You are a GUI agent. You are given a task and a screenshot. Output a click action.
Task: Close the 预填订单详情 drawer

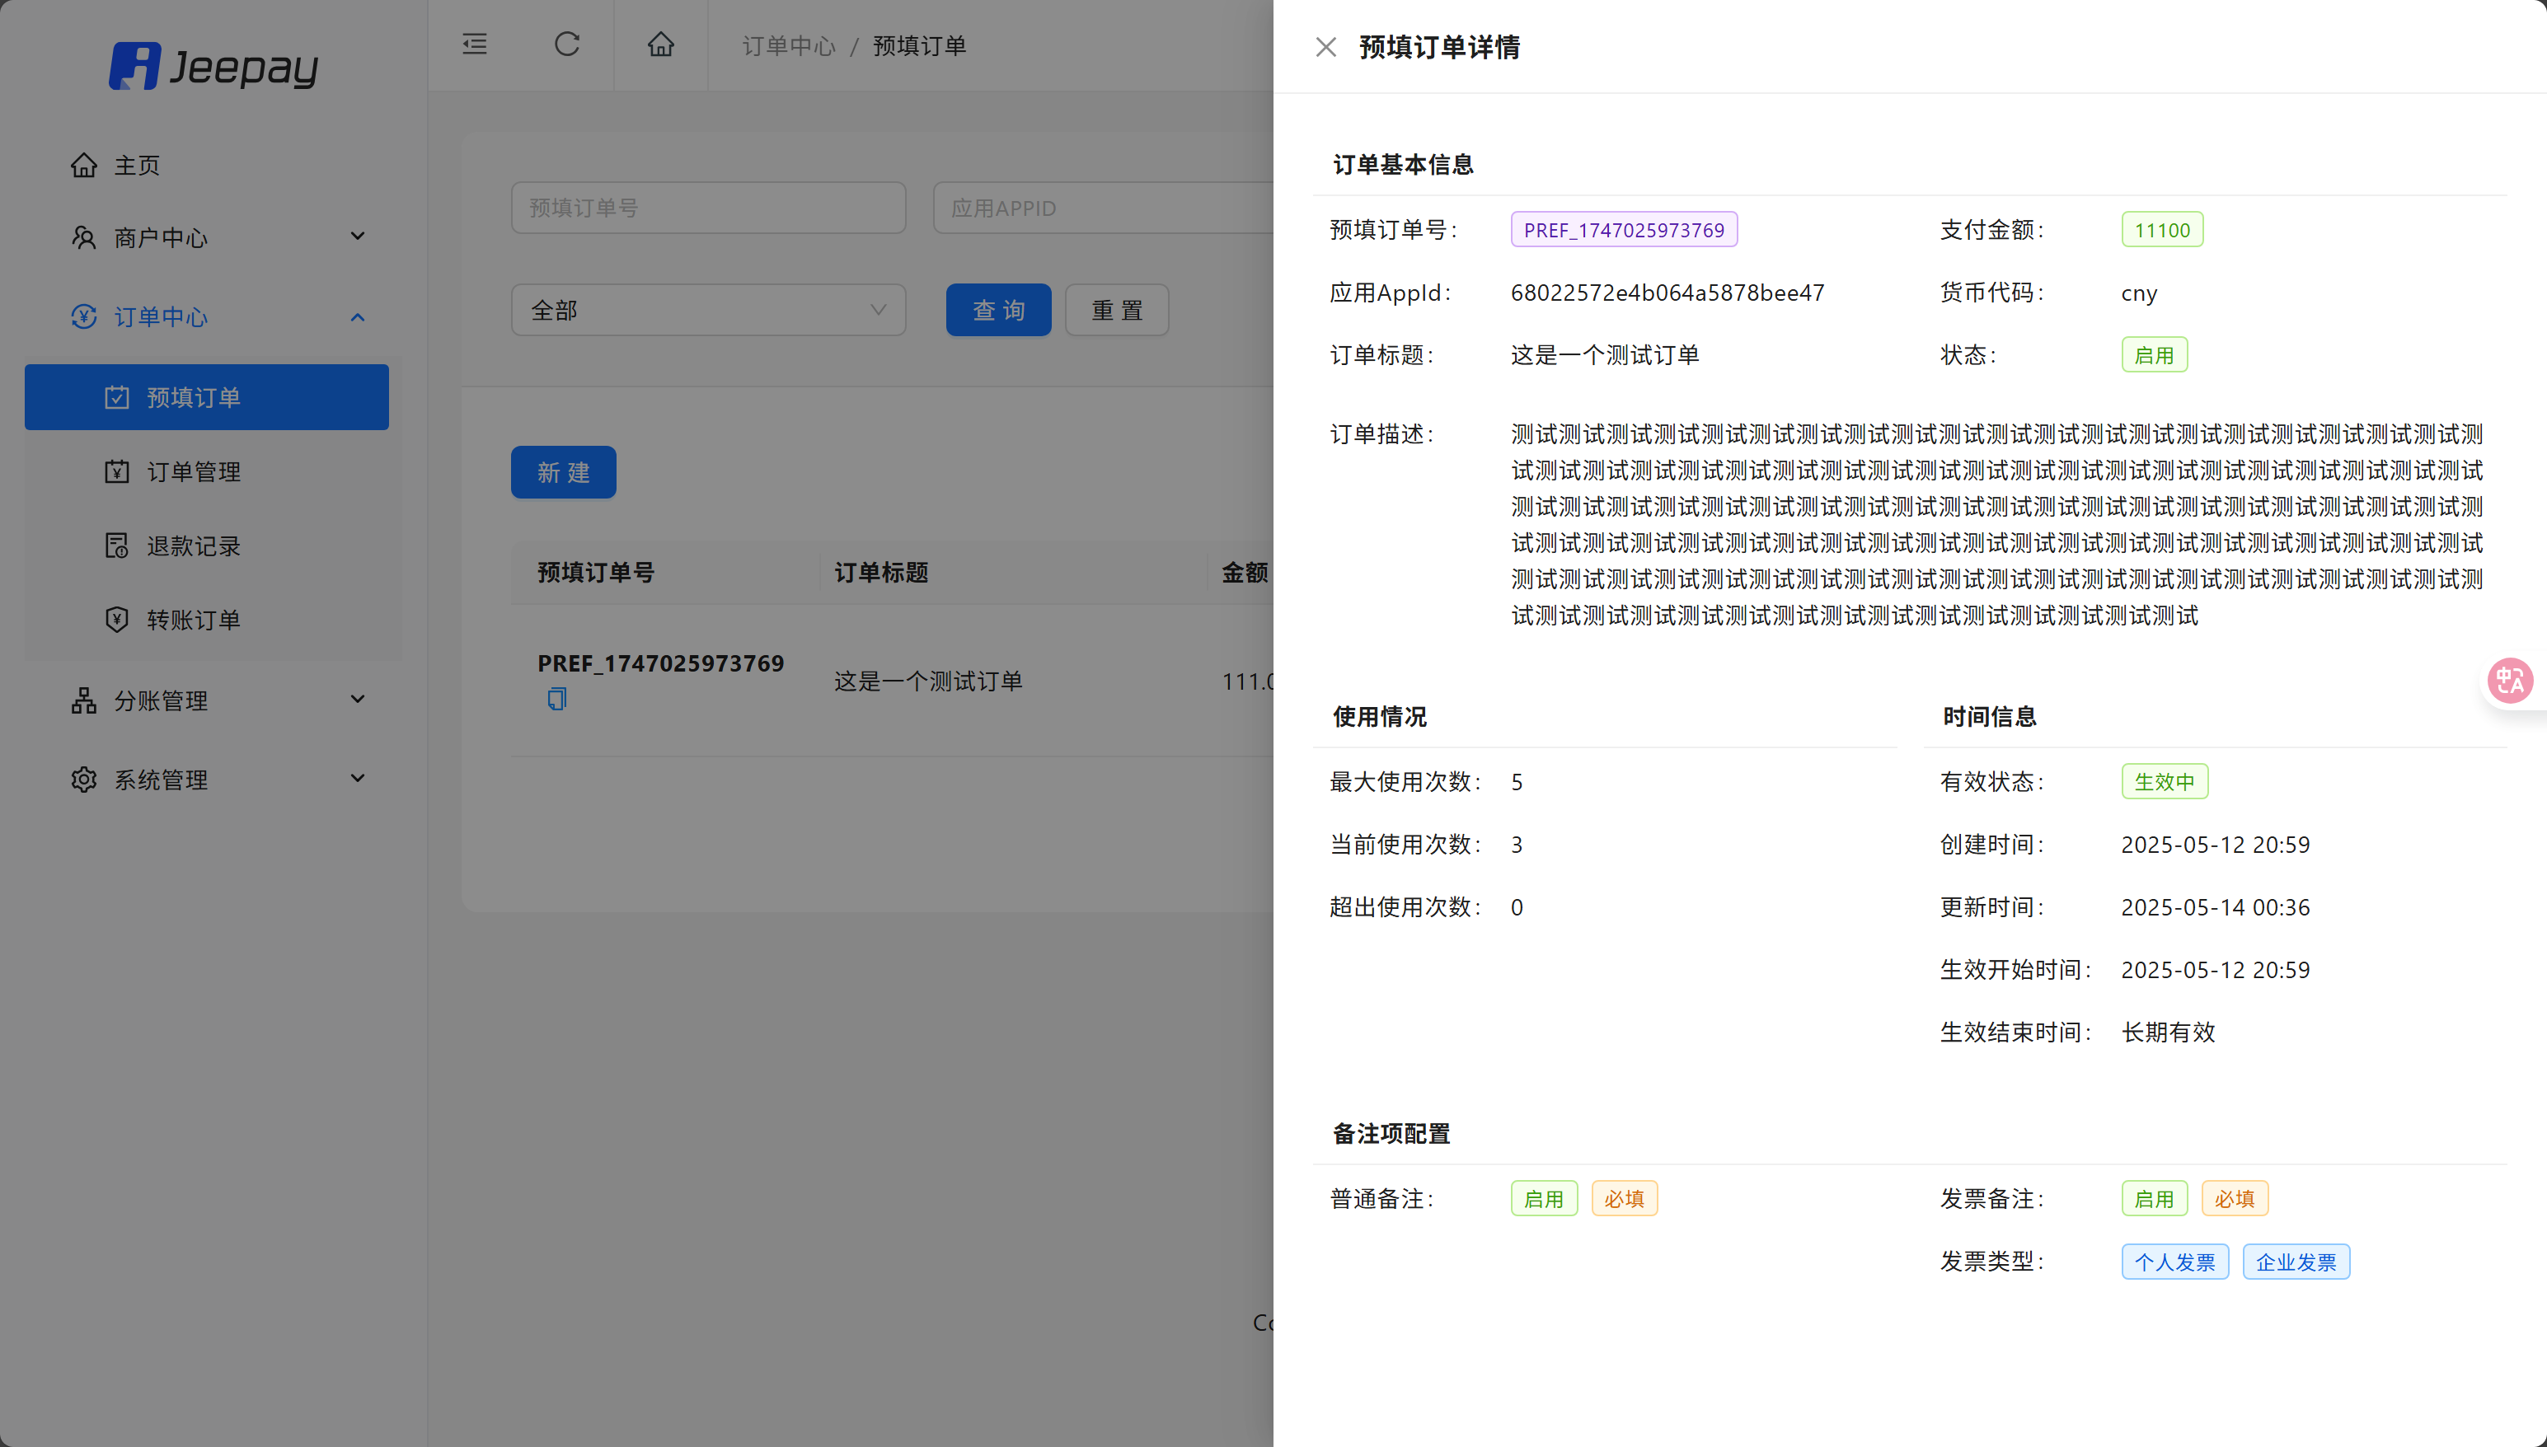tap(1325, 47)
